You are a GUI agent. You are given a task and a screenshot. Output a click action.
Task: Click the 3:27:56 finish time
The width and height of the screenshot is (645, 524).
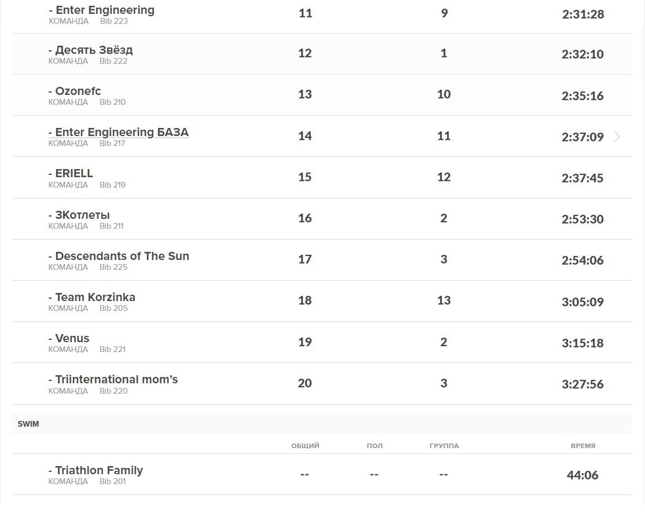(582, 384)
